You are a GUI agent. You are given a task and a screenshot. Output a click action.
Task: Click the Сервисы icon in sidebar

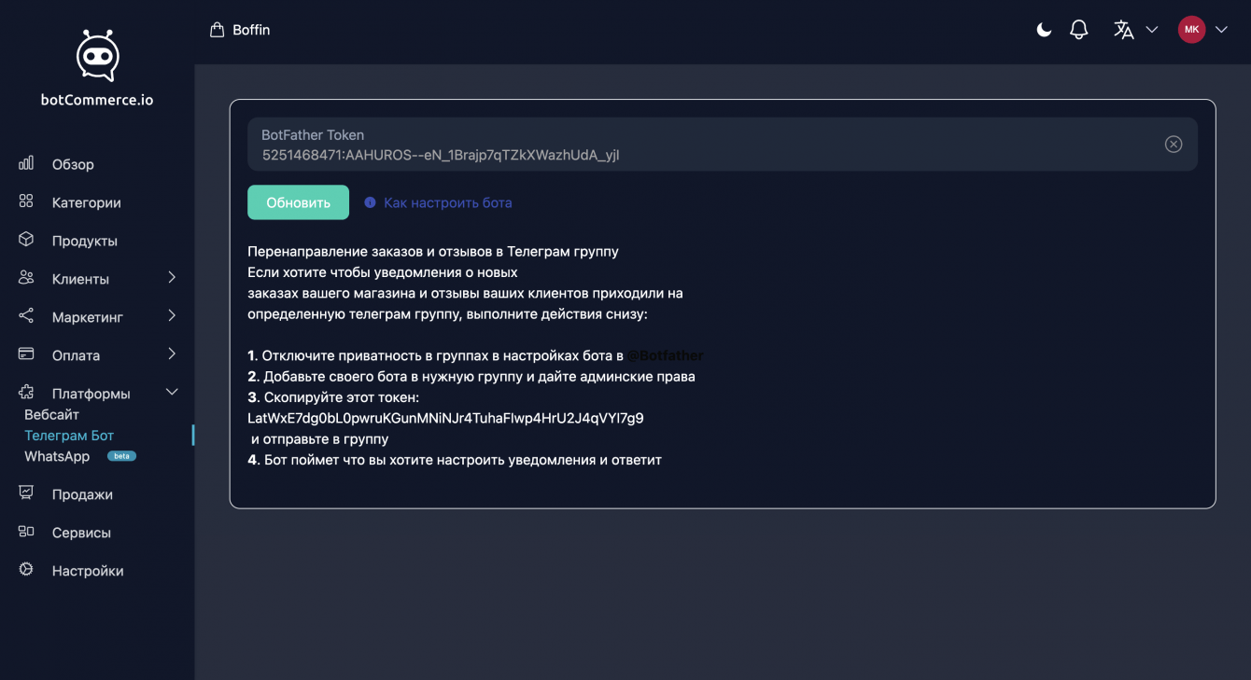[26, 532]
